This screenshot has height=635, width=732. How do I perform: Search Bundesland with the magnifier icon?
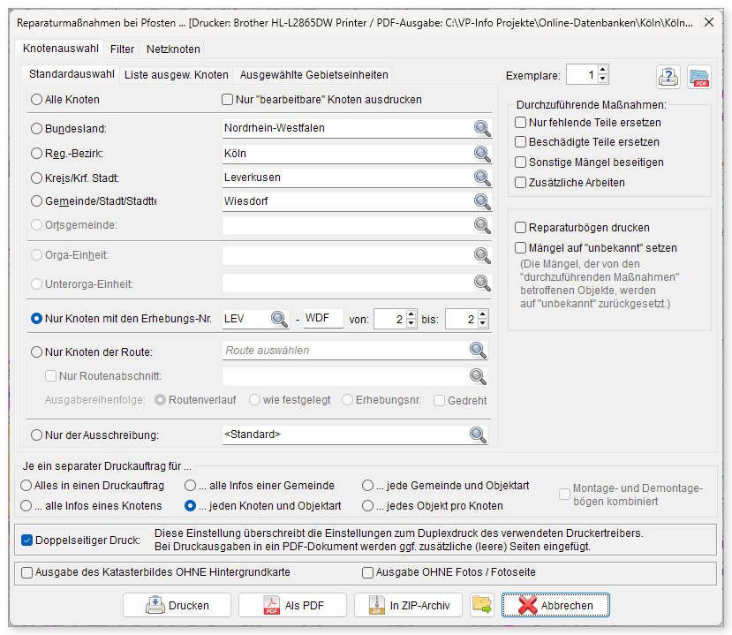(x=482, y=128)
